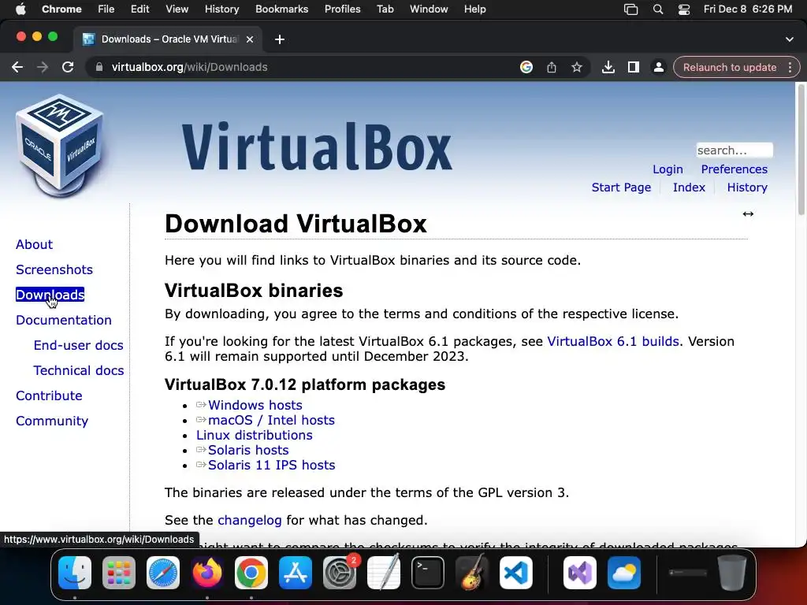Viewport: 807px width, 605px height.
Task: Open Contribute in the sidebar
Action: click(x=49, y=395)
